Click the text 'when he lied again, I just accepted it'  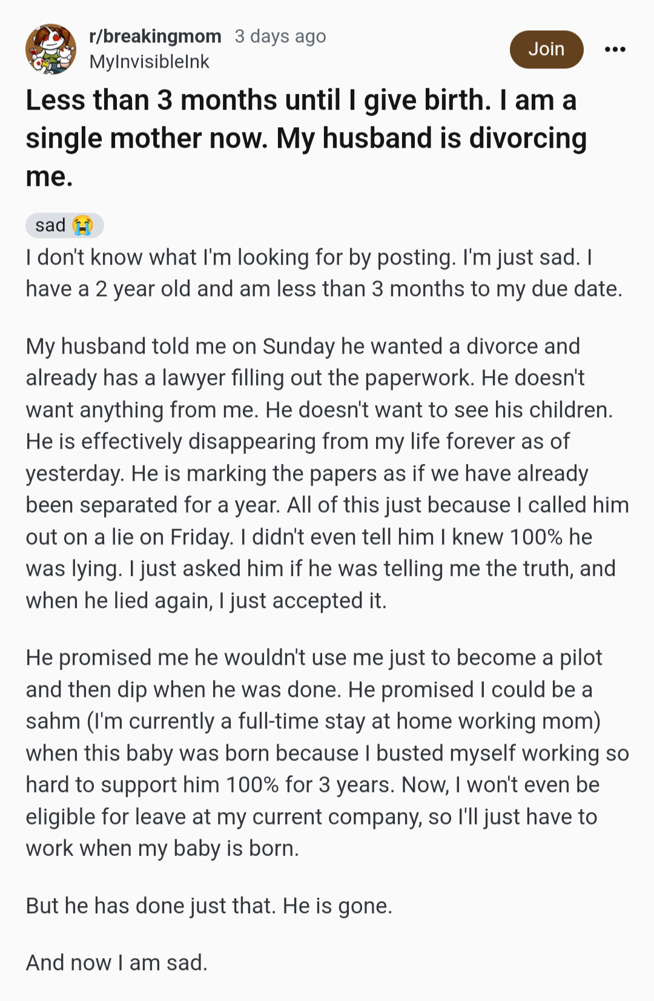[206, 601]
